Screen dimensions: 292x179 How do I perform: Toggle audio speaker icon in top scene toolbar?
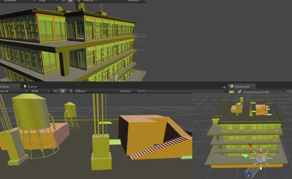pos(78,1)
